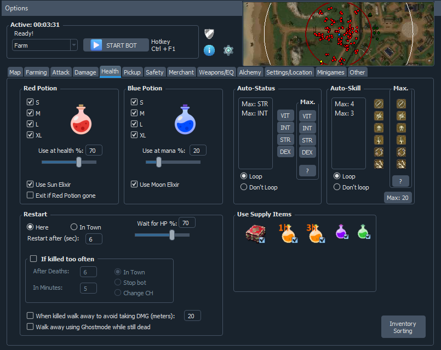The image size is (441, 350).
Task: Open Inventory Sorting
Action: tap(403, 327)
